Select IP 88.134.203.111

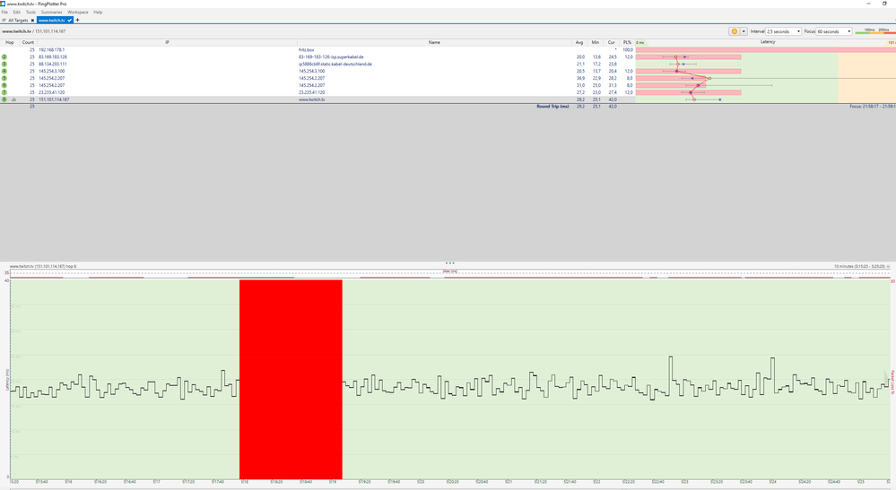[x=53, y=64]
